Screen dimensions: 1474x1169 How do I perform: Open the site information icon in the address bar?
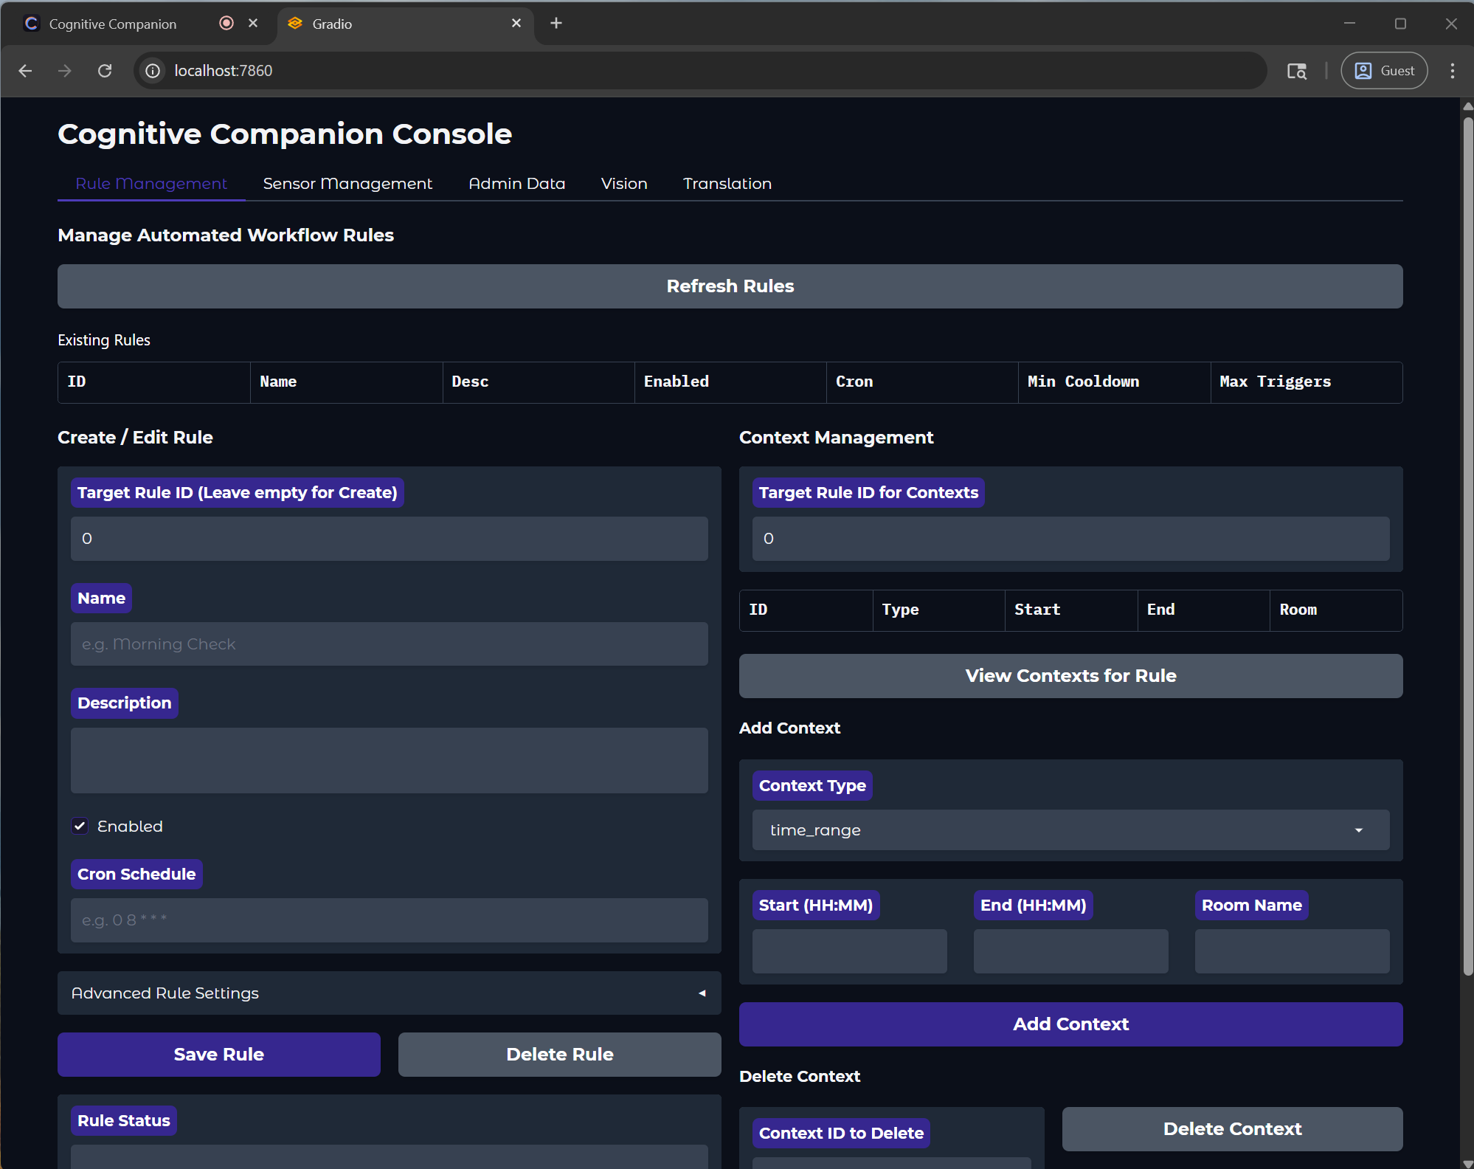153,71
